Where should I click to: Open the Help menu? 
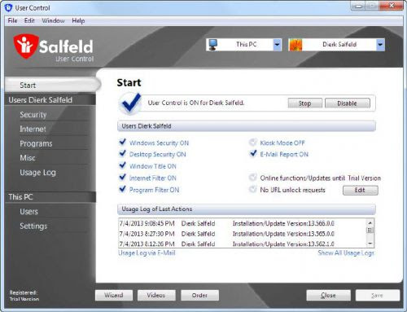78,20
